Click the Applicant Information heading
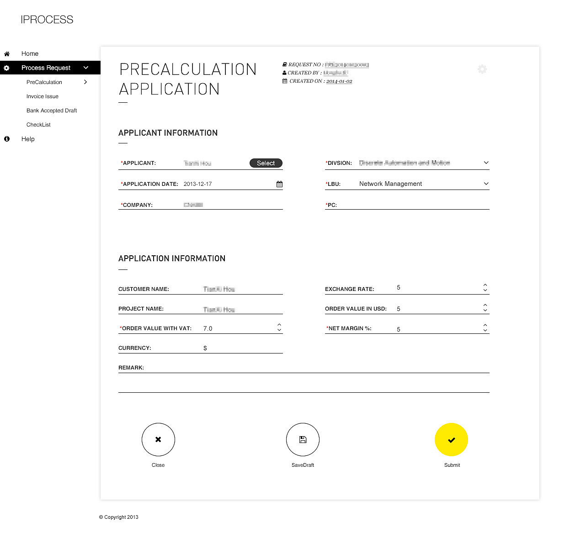This screenshot has width=565, height=538. click(168, 133)
